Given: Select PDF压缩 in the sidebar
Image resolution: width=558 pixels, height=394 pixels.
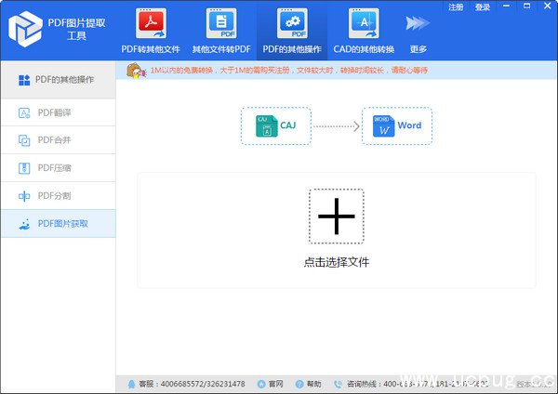Looking at the screenshot, I should tap(58, 168).
